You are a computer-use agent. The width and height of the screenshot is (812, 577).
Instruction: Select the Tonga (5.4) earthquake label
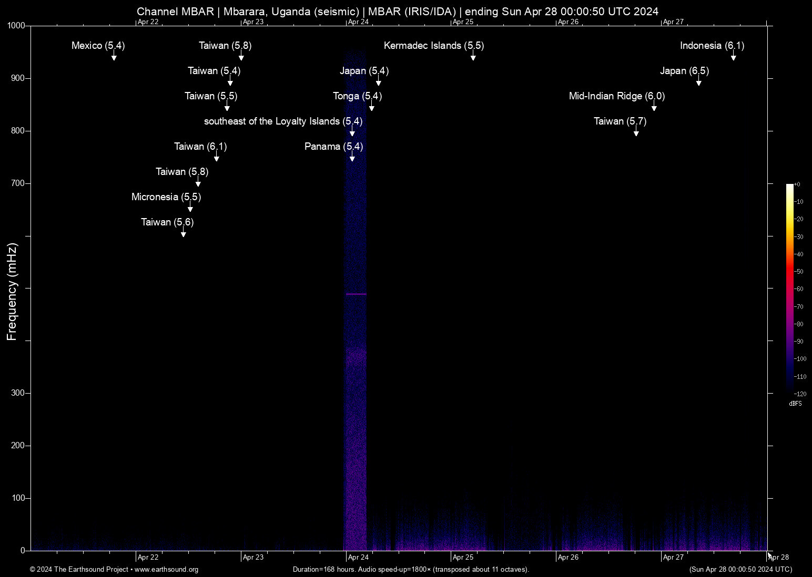click(x=357, y=96)
